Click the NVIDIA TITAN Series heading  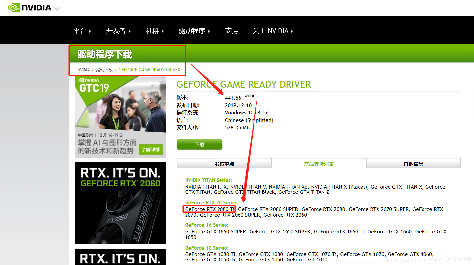(209, 180)
